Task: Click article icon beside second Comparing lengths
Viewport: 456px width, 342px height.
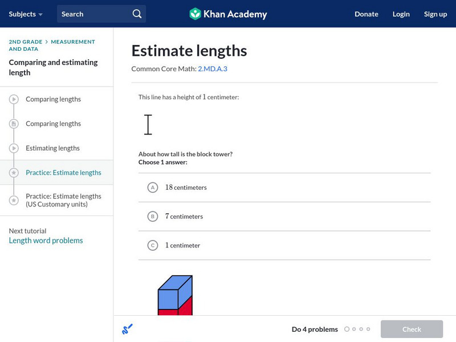Action: pyautogui.click(x=14, y=124)
